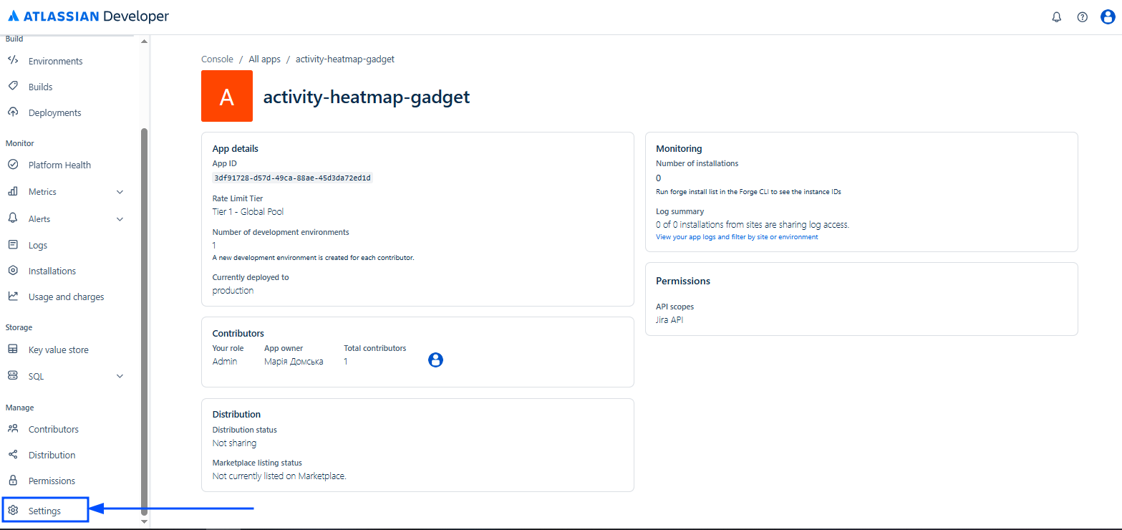
Task: Click the App ID value 3df91728-d57d-49ca-88ae-45d3da72ed1d
Action: [293, 178]
